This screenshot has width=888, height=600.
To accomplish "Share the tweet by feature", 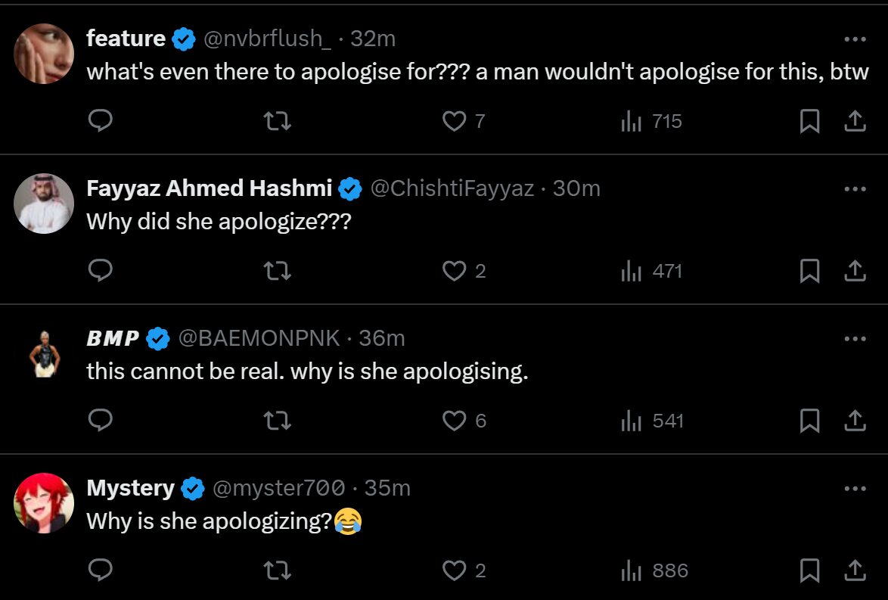I will [x=855, y=121].
